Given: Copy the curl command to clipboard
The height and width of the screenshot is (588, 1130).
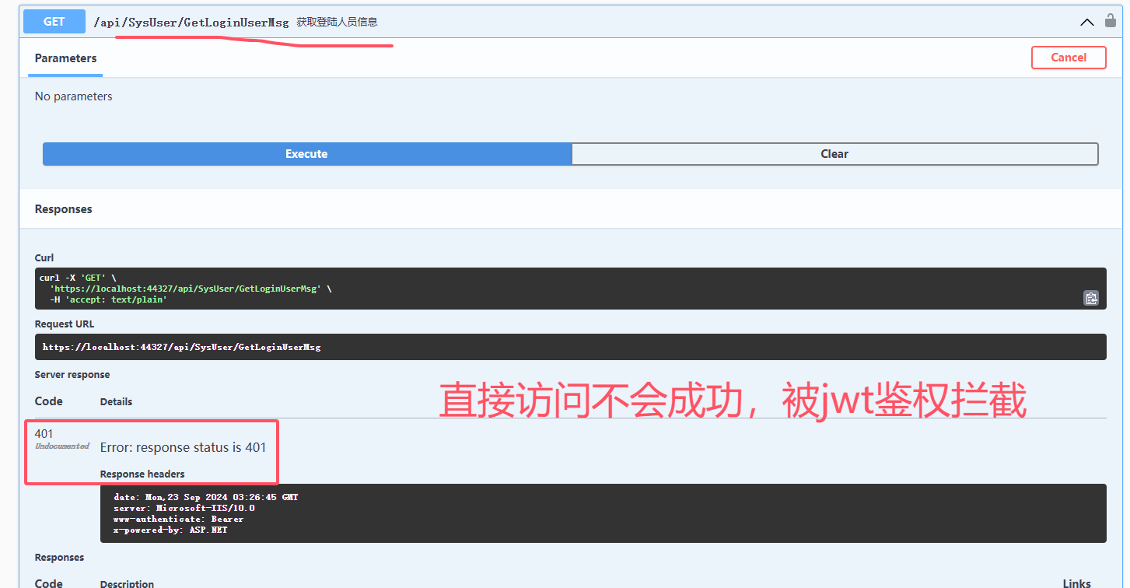Looking at the screenshot, I should point(1091,298).
